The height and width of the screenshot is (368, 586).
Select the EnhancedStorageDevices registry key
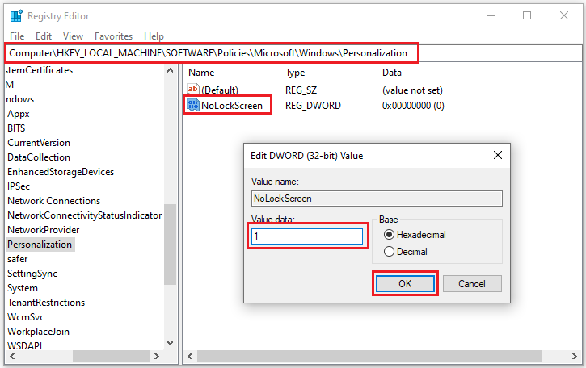[61, 172]
